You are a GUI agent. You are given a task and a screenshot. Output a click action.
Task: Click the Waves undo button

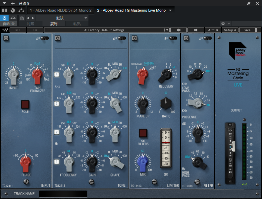coord(18,30)
